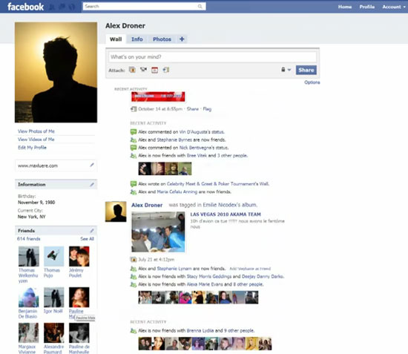Open Brenna Lydia's profile link
Viewport: 408px width, 354px height.
(x=200, y=330)
